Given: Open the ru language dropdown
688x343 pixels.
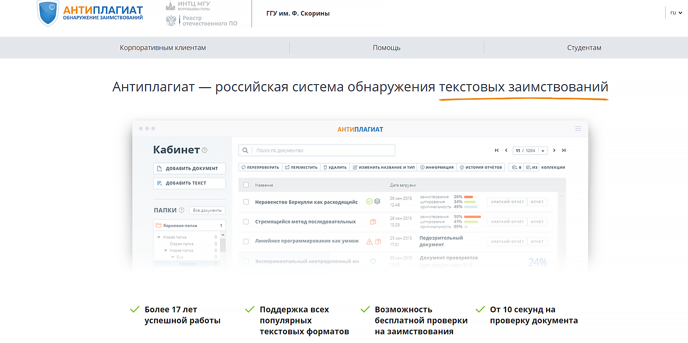Looking at the screenshot, I should [x=676, y=13].
